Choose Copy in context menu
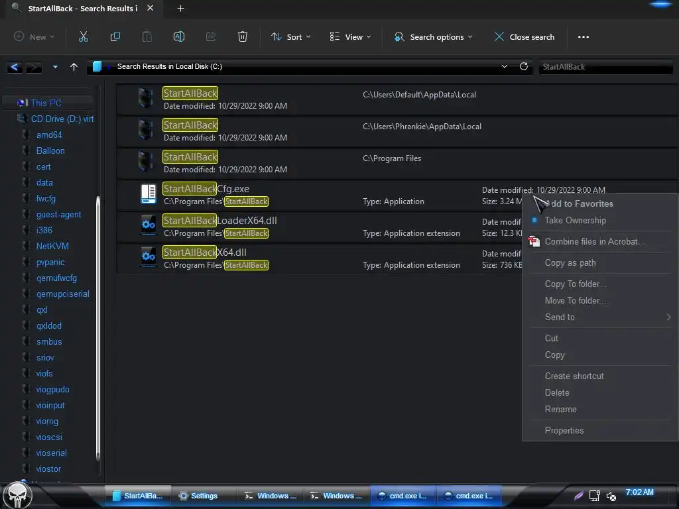 (x=554, y=355)
